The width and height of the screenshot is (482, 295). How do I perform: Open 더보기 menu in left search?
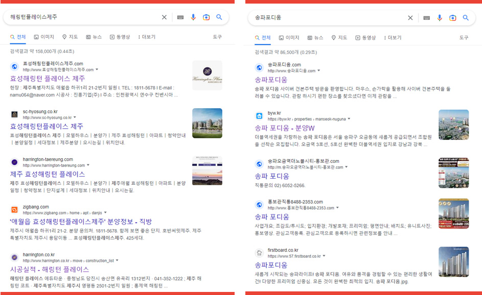click(x=147, y=37)
